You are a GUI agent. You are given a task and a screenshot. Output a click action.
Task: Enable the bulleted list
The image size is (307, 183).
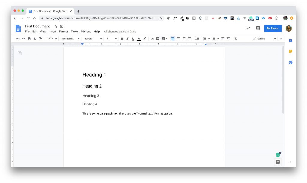(x=214, y=38)
